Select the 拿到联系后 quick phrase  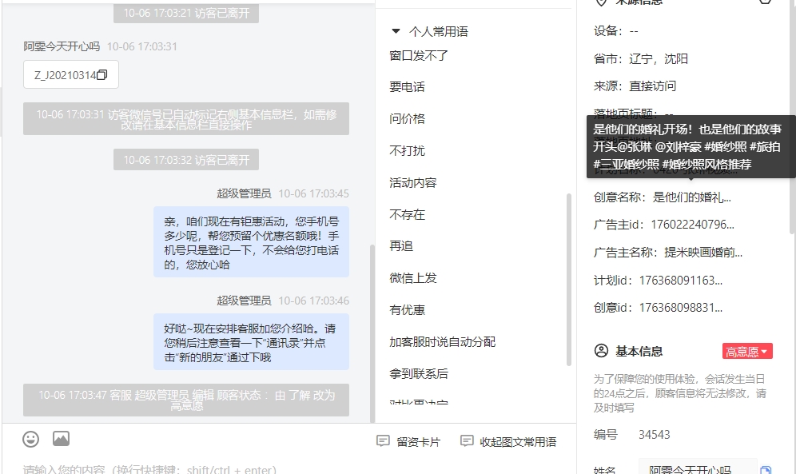419,374
